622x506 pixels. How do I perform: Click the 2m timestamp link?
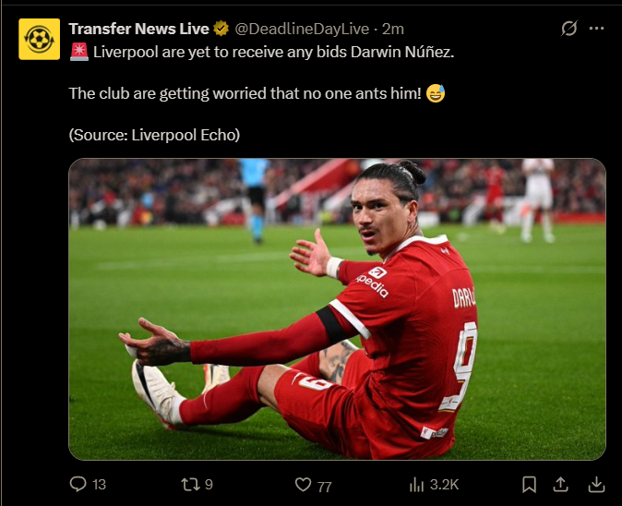[x=393, y=29]
